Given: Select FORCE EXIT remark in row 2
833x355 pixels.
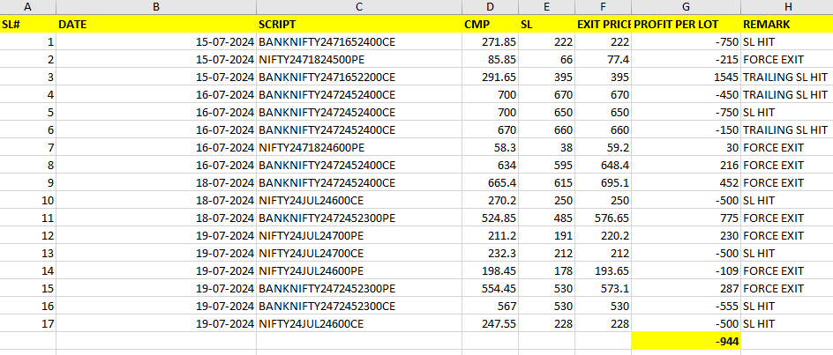Looking at the screenshot, I should click(787, 59).
